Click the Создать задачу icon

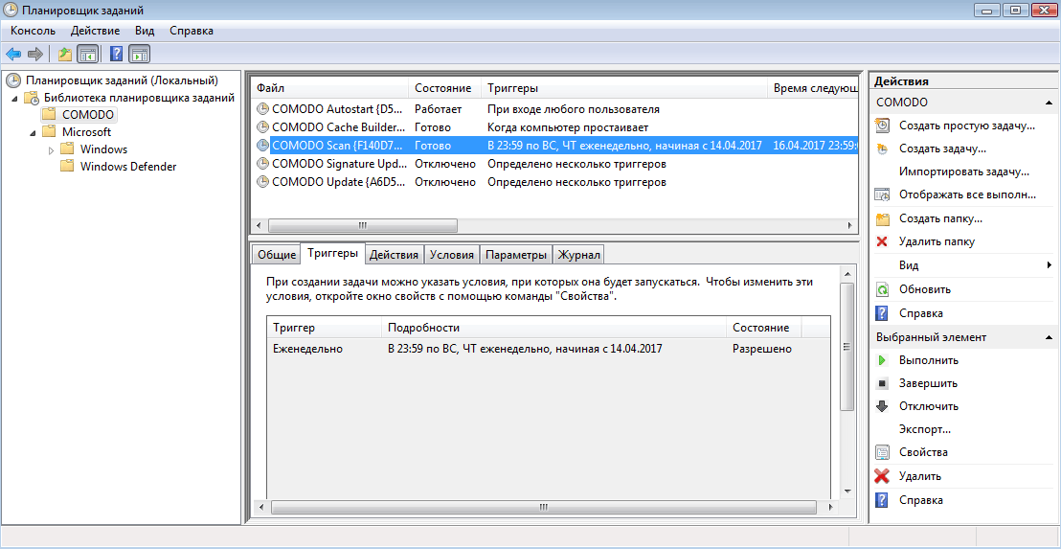[x=882, y=149]
